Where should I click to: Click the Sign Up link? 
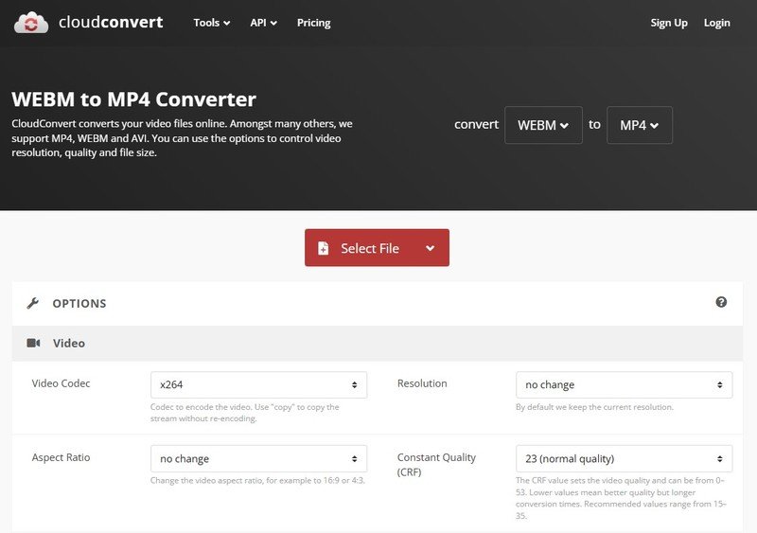pos(669,23)
